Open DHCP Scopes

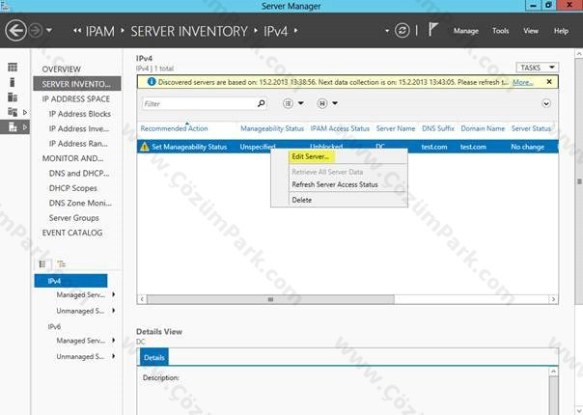(x=73, y=188)
